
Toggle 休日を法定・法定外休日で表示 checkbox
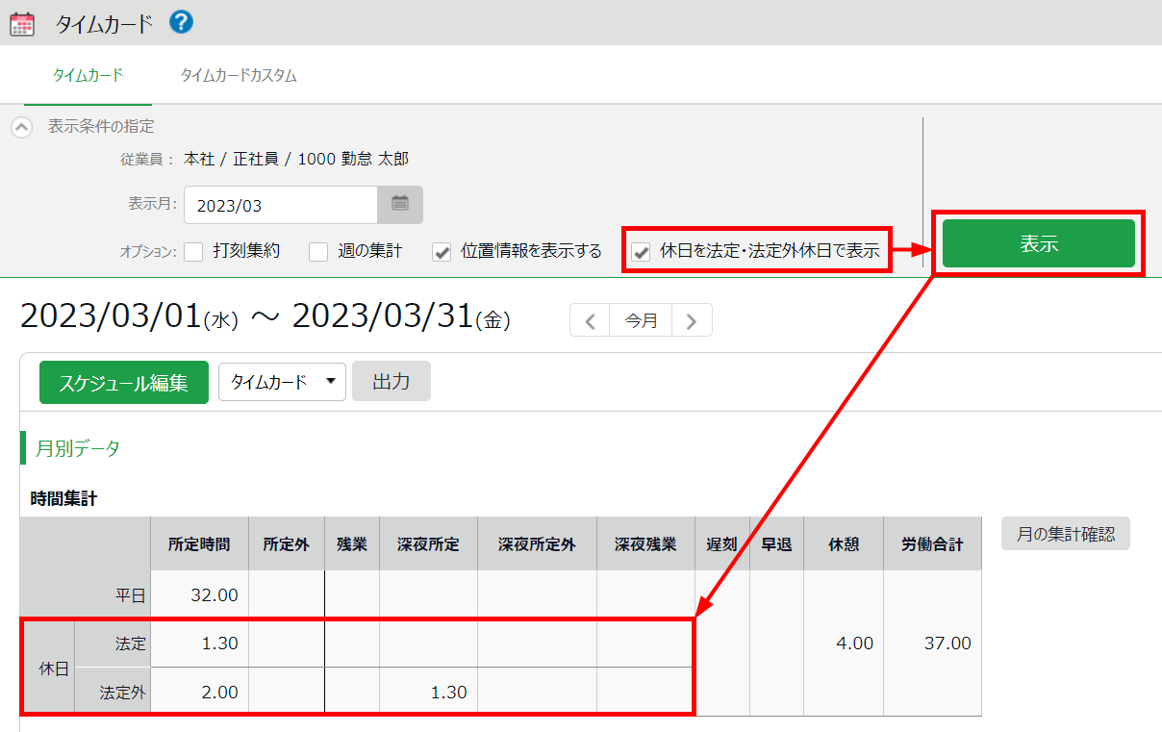click(x=642, y=252)
